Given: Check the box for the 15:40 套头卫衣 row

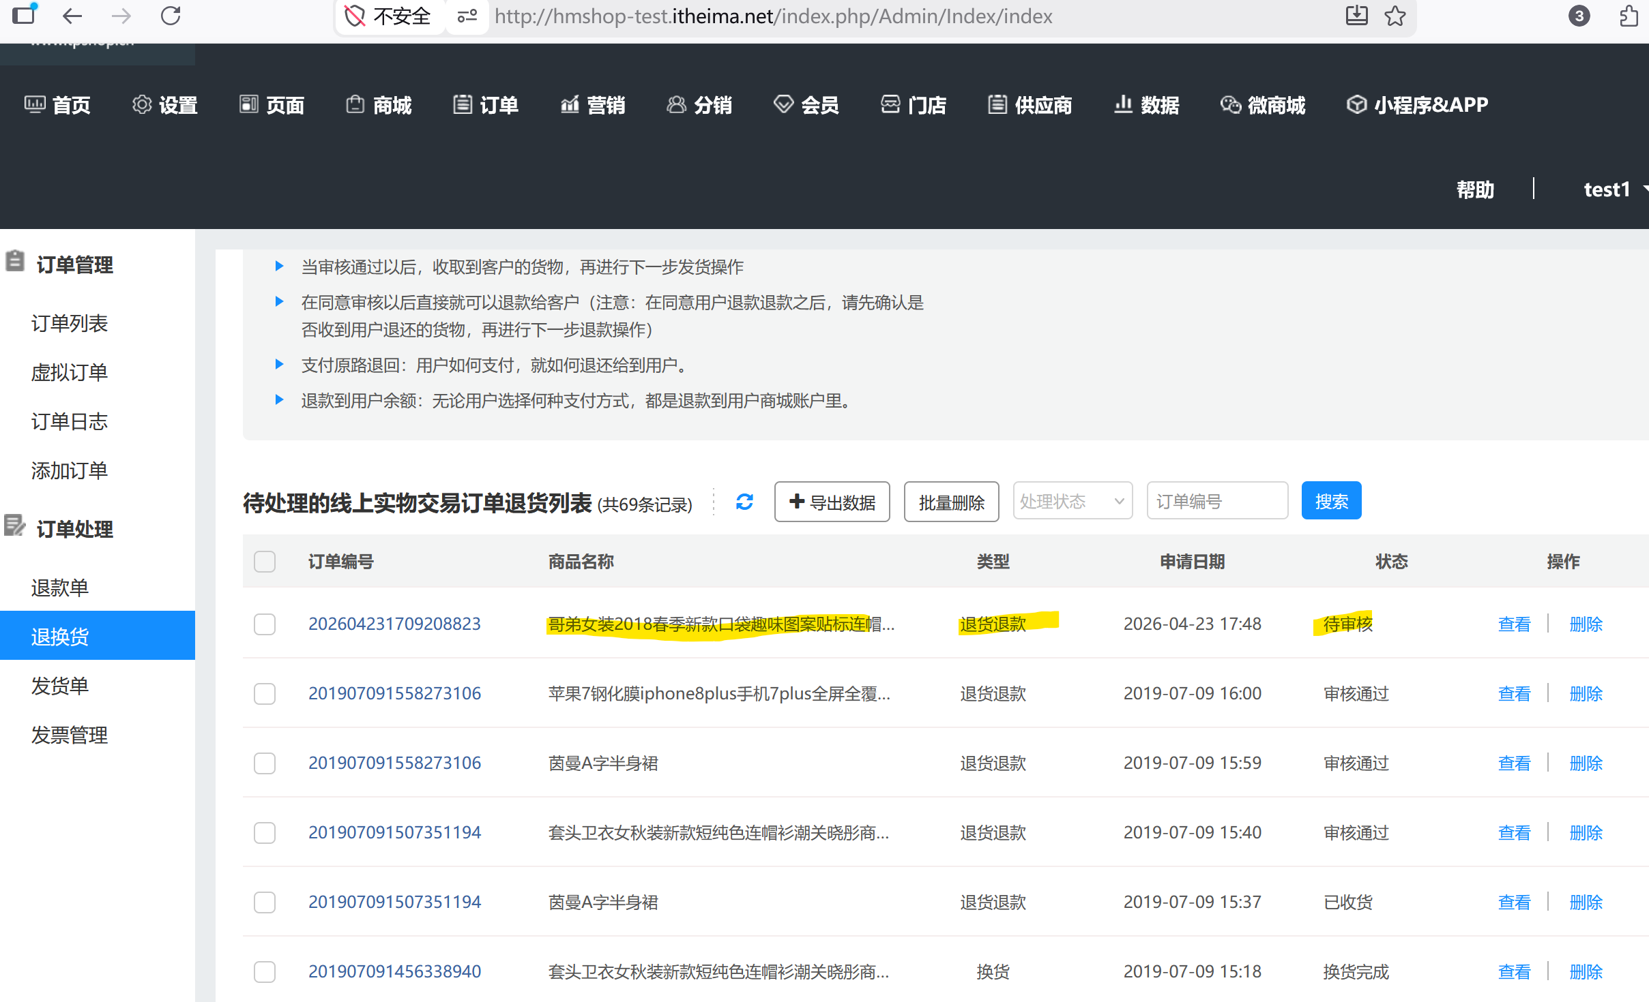Looking at the screenshot, I should pos(265,833).
